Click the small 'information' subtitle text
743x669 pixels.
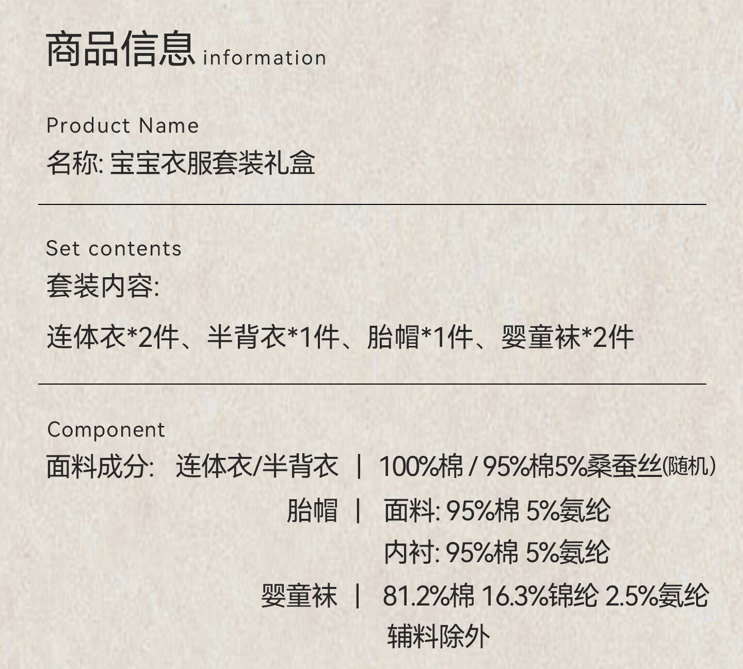(x=264, y=58)
